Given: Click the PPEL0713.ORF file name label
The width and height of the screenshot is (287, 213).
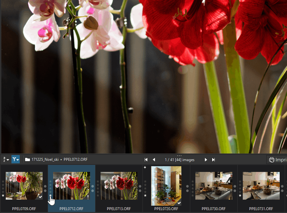Looking at the screenshot, I should (119, 209).
